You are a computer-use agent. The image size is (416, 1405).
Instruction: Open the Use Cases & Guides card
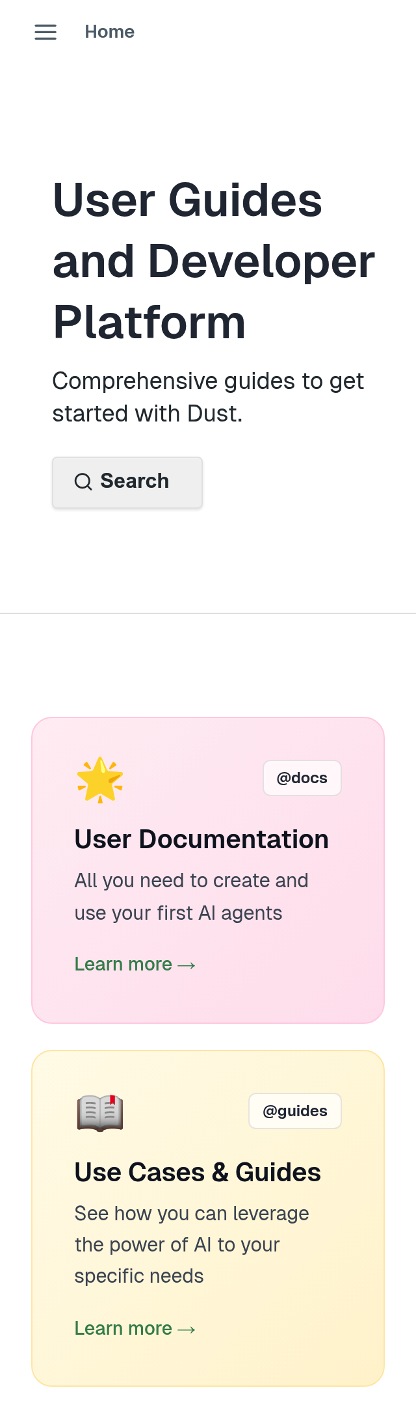[207, 1216]
